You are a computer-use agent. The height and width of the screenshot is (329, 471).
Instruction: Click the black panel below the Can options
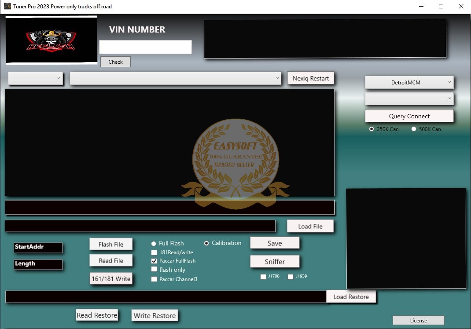tap(406, 238)
